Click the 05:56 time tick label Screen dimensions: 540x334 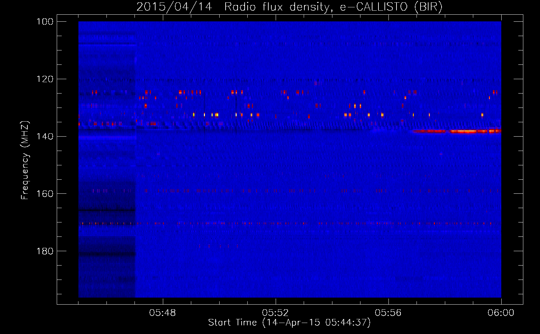point(388,313)
